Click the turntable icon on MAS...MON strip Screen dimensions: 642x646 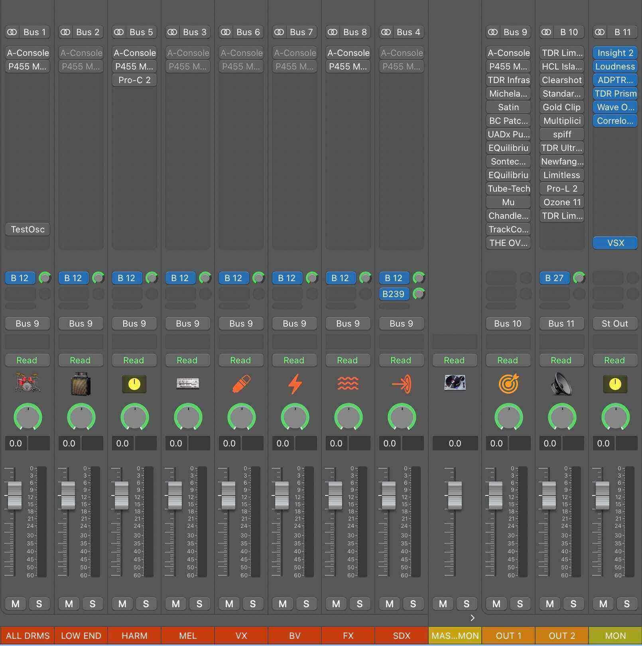pyautogui.click(x=455, y=382)
